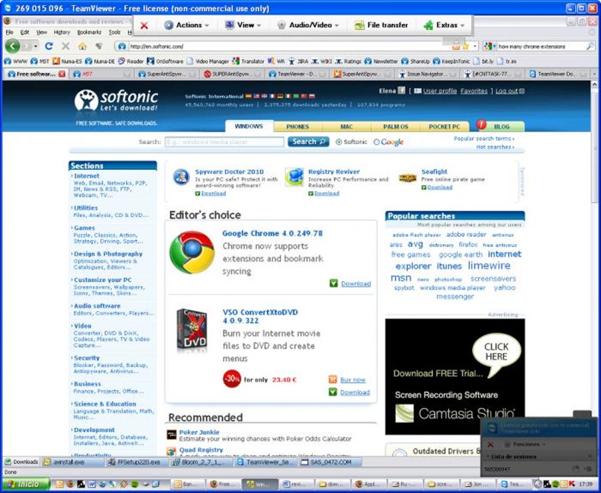Expand the TeamViewer View dropdown
The width and height of the screenshot is (601, 493).
(x=243, y=25)
